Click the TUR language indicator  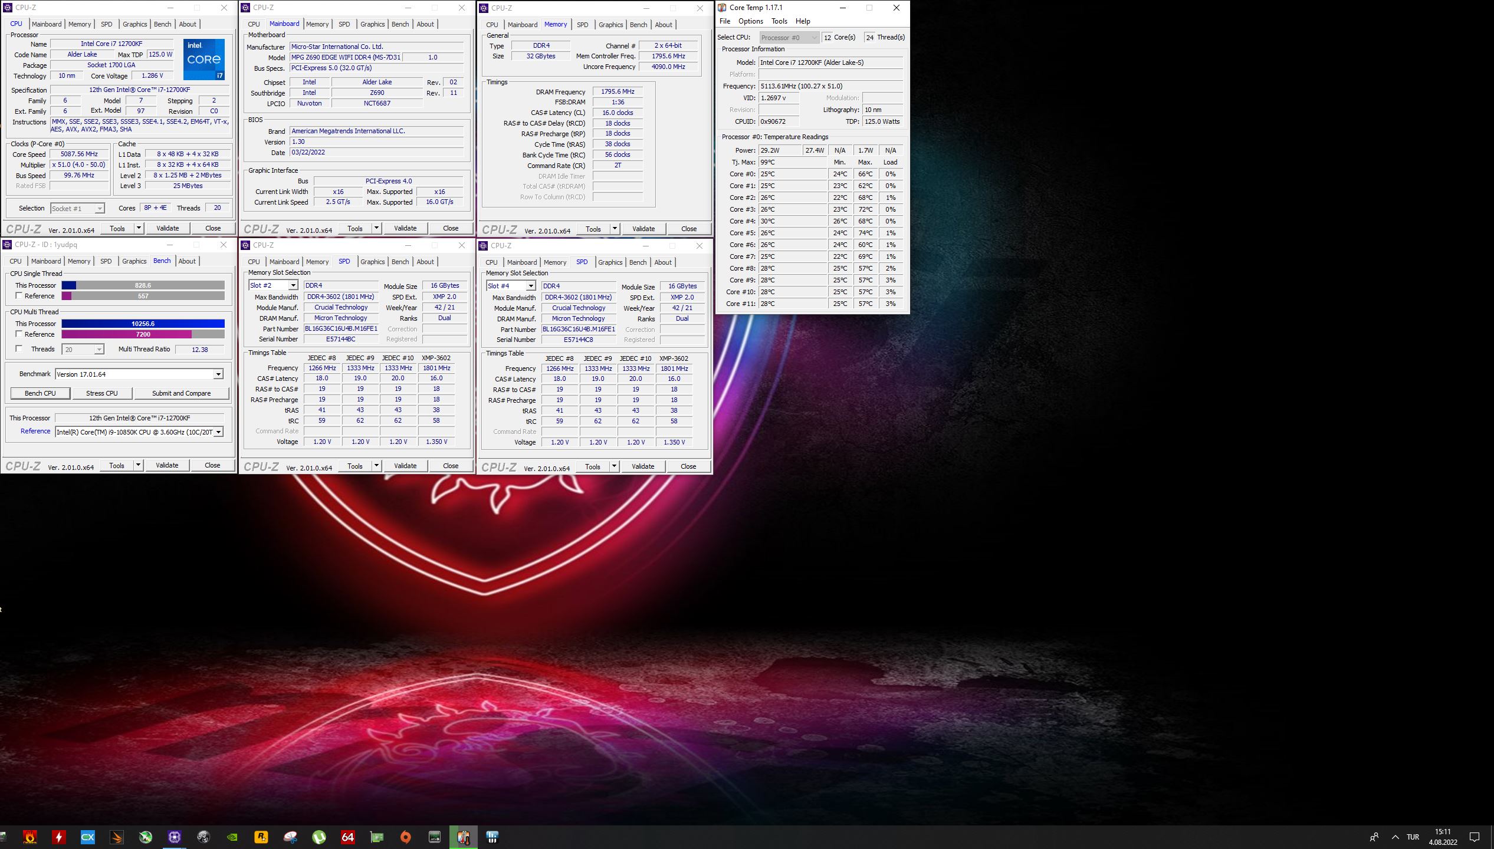pyautogui.click(x=1413, y=837)
